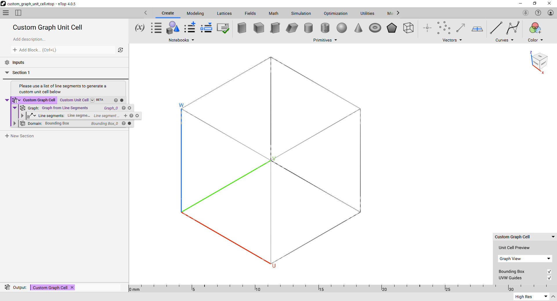Image resolution: width=557 pixels, height=301 pixels.
Task: Uncheck the UVW Guides checkbox
Action: coord(549,278)
